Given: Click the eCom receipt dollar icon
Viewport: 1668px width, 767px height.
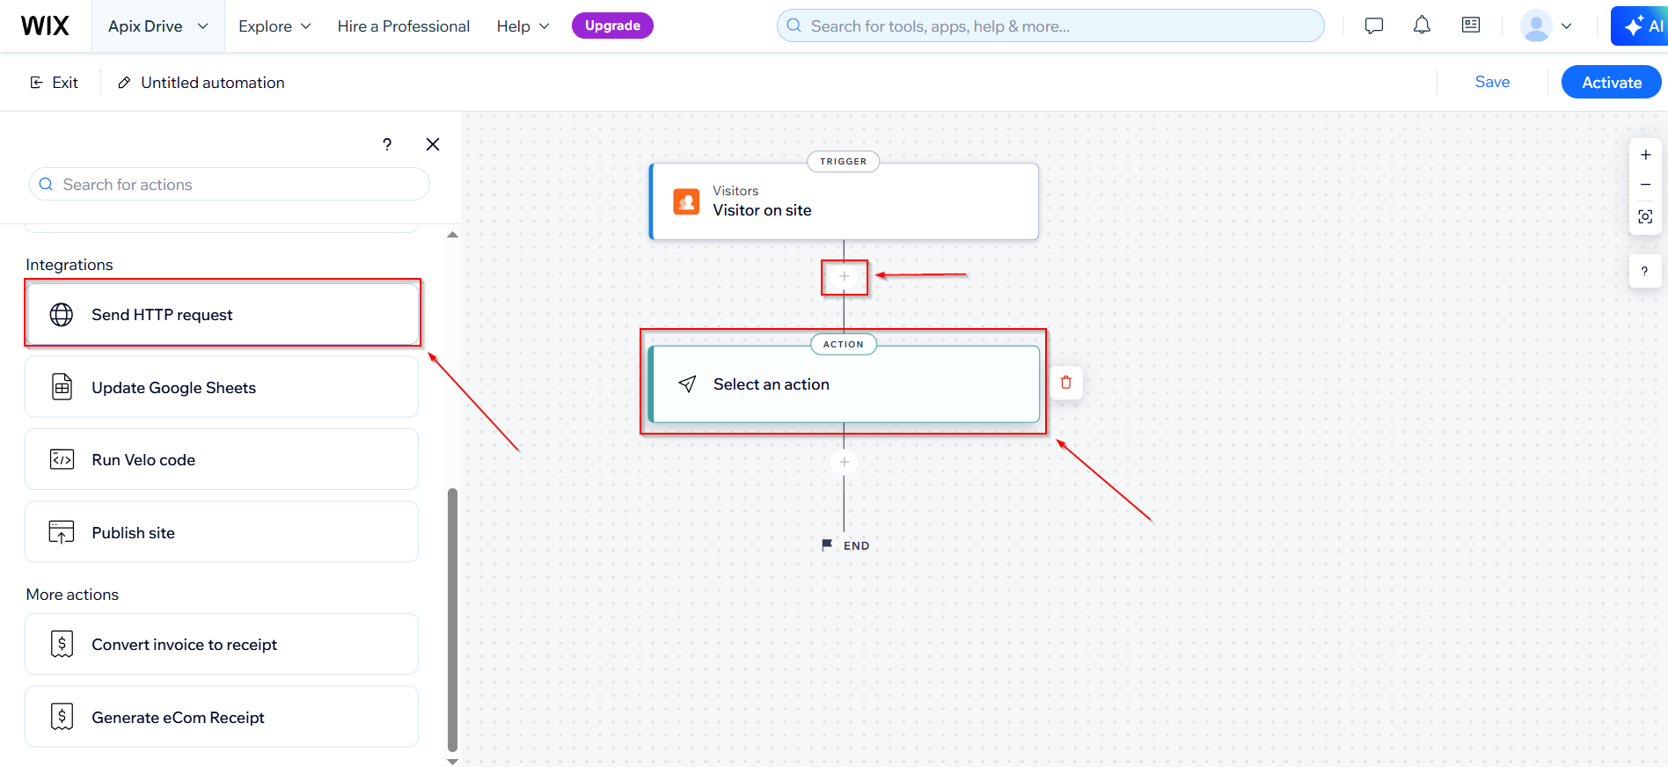Looking at the screenshot, I should [62, 717].
